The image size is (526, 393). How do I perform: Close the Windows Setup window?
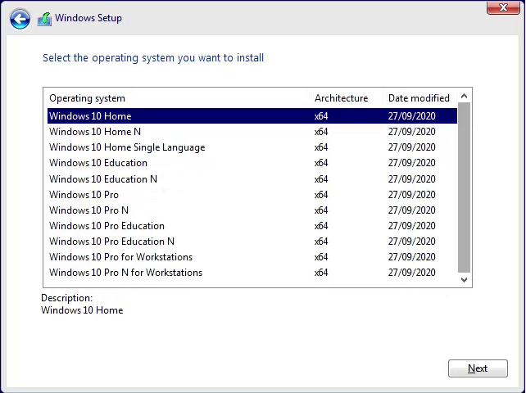pos(503,7)
